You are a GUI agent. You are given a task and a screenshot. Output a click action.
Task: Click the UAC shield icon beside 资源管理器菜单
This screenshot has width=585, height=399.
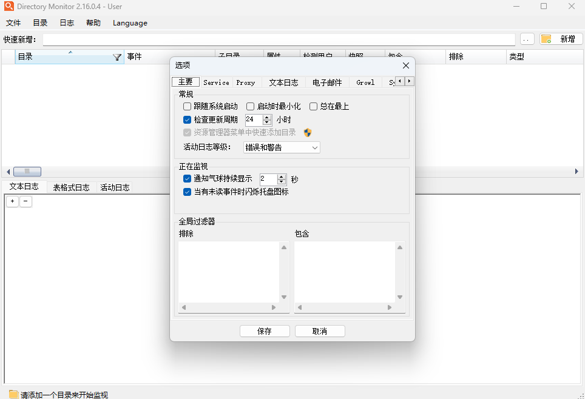click(308, 132)
